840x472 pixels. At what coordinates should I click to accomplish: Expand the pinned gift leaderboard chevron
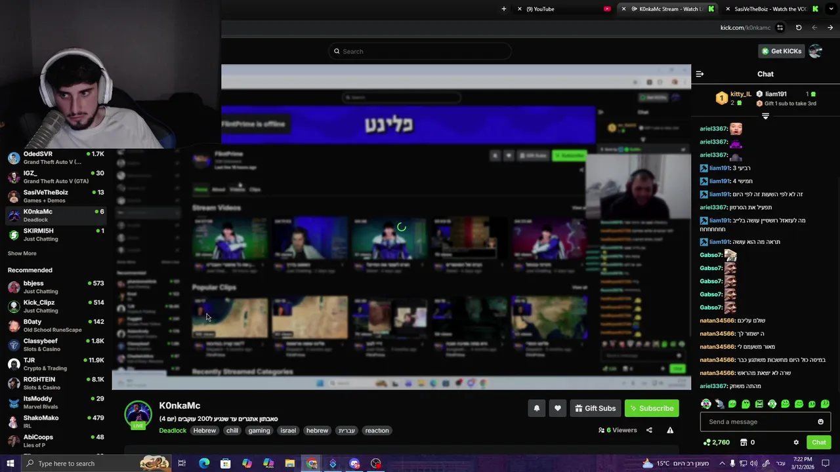[765, 116]
